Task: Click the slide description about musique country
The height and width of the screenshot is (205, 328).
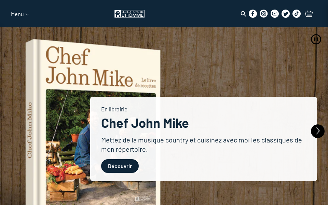Action: point(202,145)
